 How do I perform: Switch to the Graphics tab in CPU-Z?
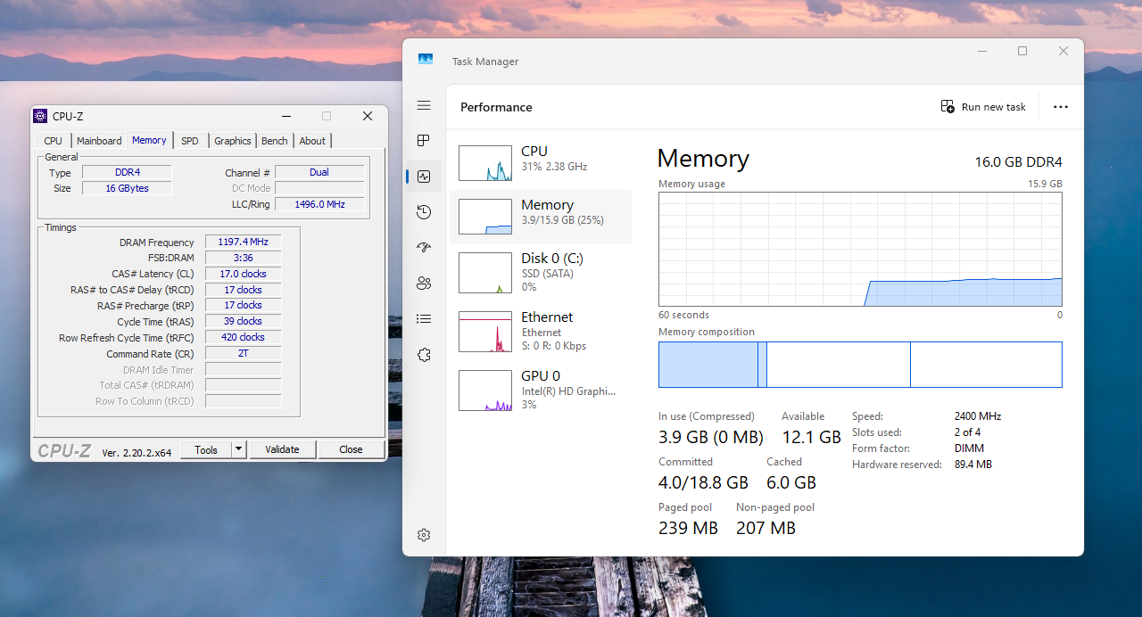[233, 141]
